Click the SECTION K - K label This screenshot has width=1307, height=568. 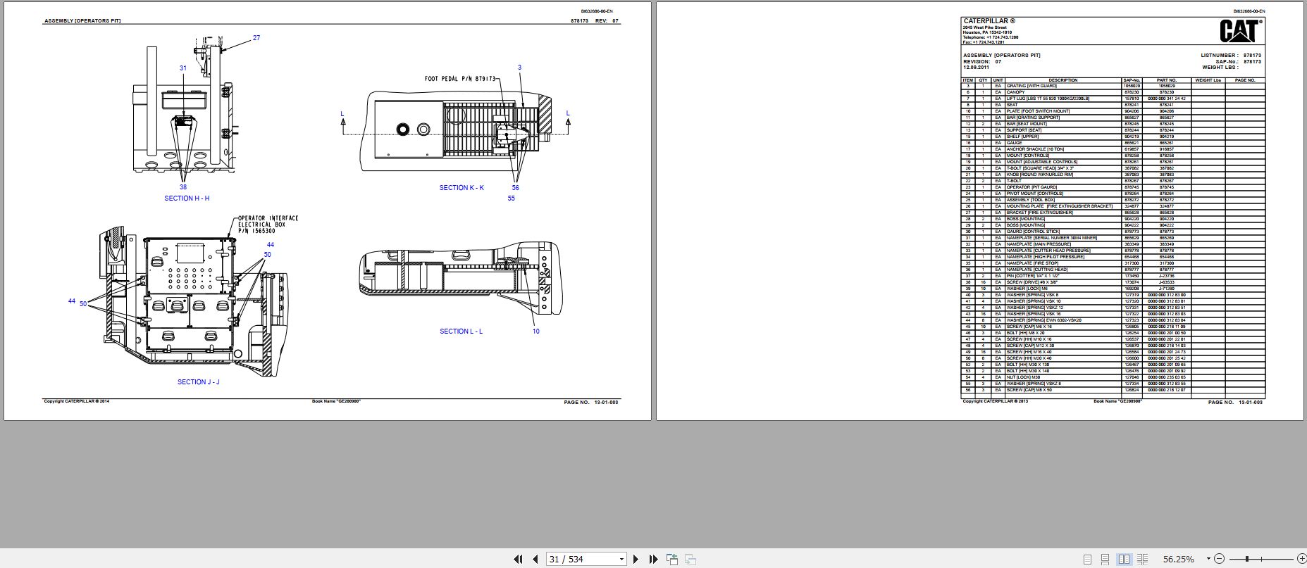[x=462, y=188]
